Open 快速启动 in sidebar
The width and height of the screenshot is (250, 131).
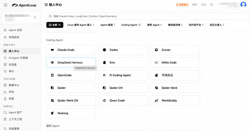(x=21, y=37)
